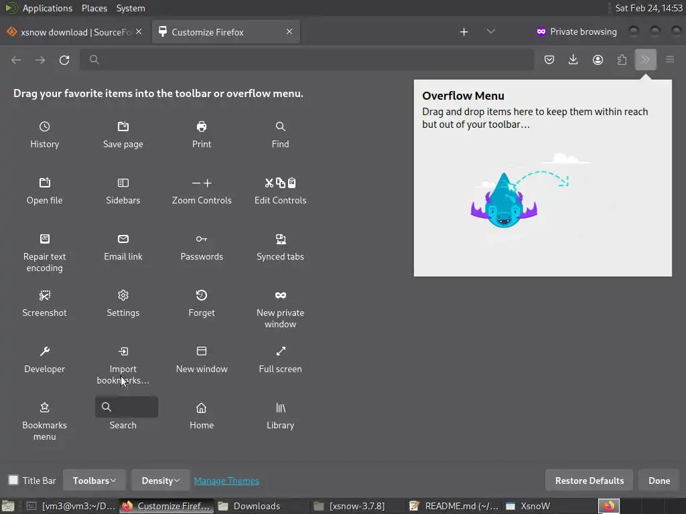This screenshot has height=514, width=686.
Task: Click the Settings gear icon
Action: [x=123, y=295]
